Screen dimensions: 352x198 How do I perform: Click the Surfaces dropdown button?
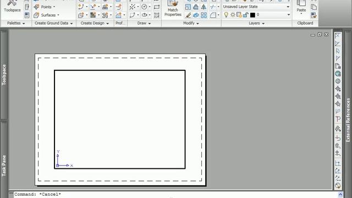[46, 15]
